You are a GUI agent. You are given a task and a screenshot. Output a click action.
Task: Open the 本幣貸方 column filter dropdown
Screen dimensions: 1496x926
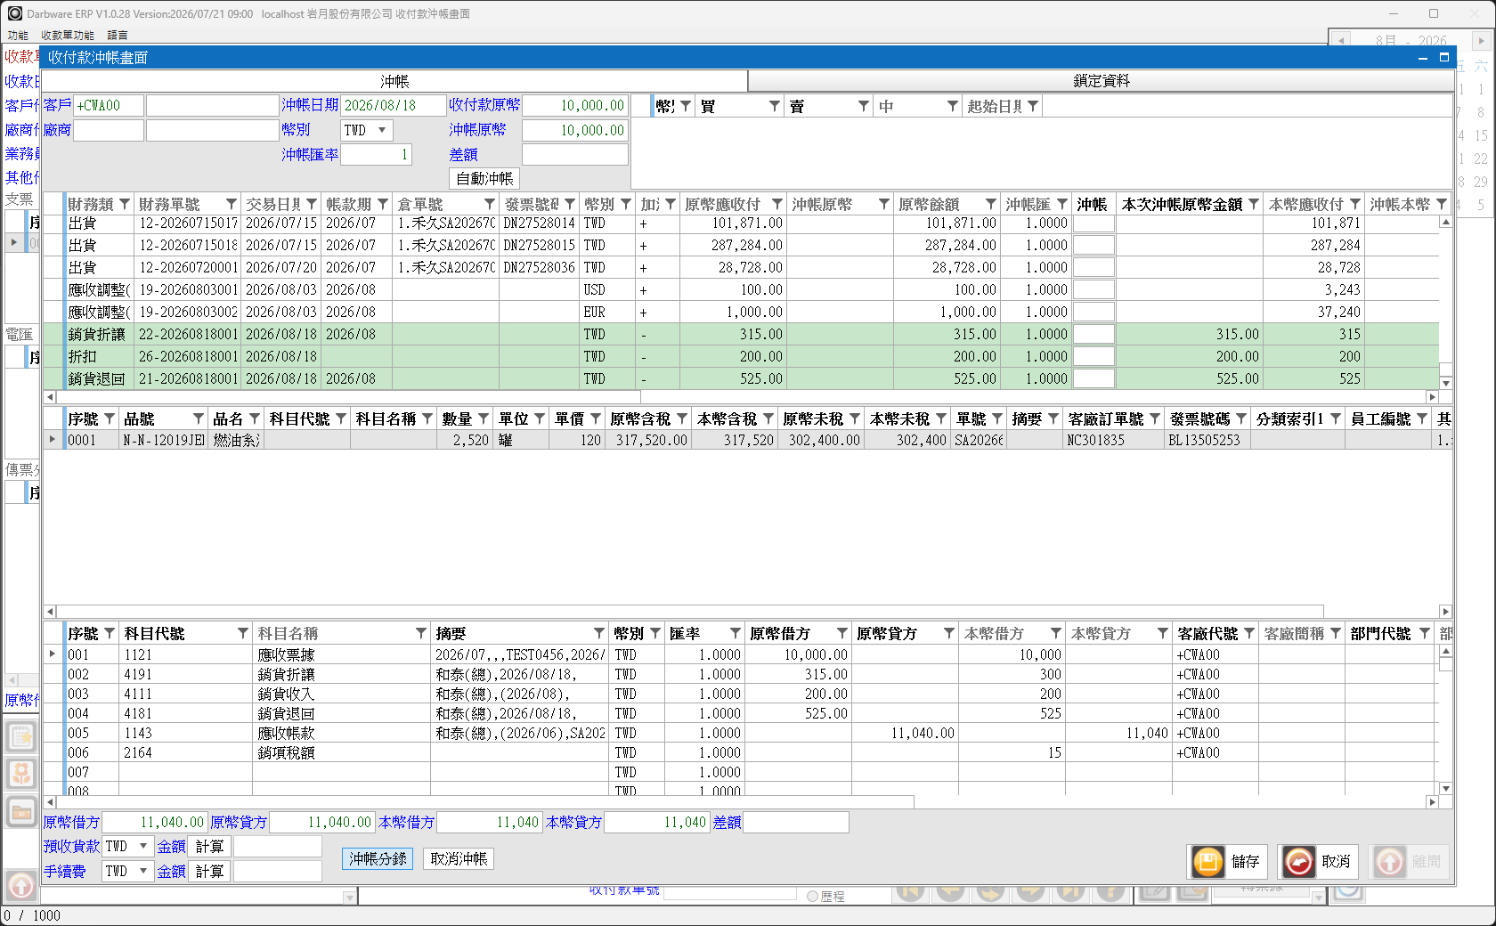pos(1163,633)
